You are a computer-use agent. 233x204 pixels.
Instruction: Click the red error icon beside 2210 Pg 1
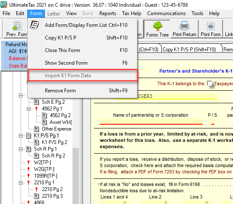tap(28, 183)
